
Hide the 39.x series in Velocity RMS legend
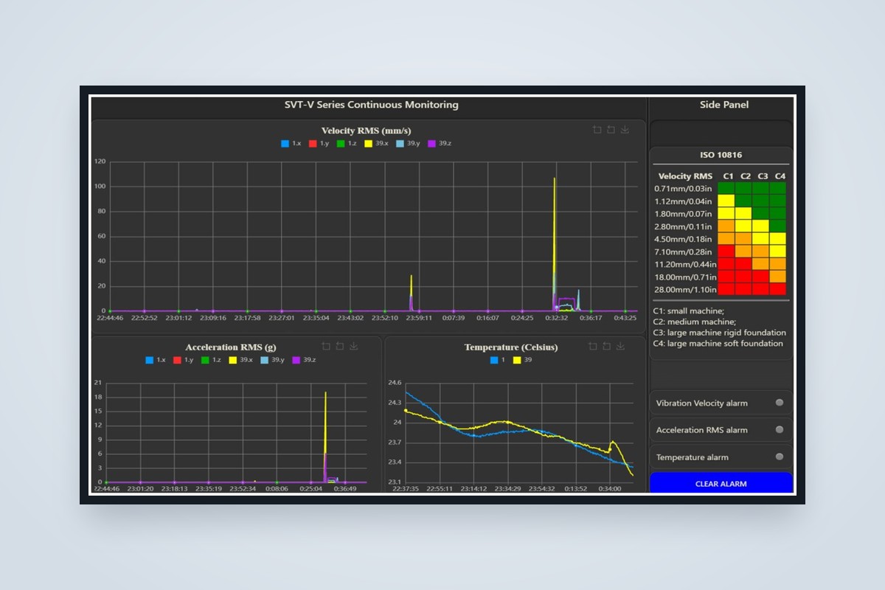pos(378,143)
